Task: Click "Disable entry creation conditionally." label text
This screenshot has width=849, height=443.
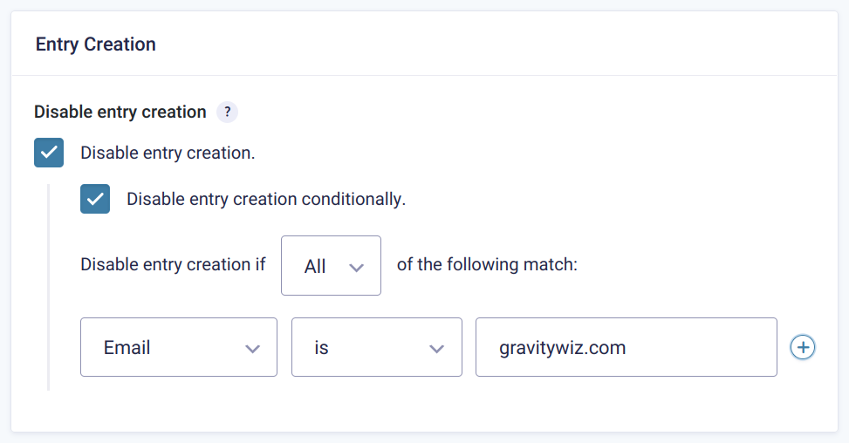Action: (x=266, y=199)
